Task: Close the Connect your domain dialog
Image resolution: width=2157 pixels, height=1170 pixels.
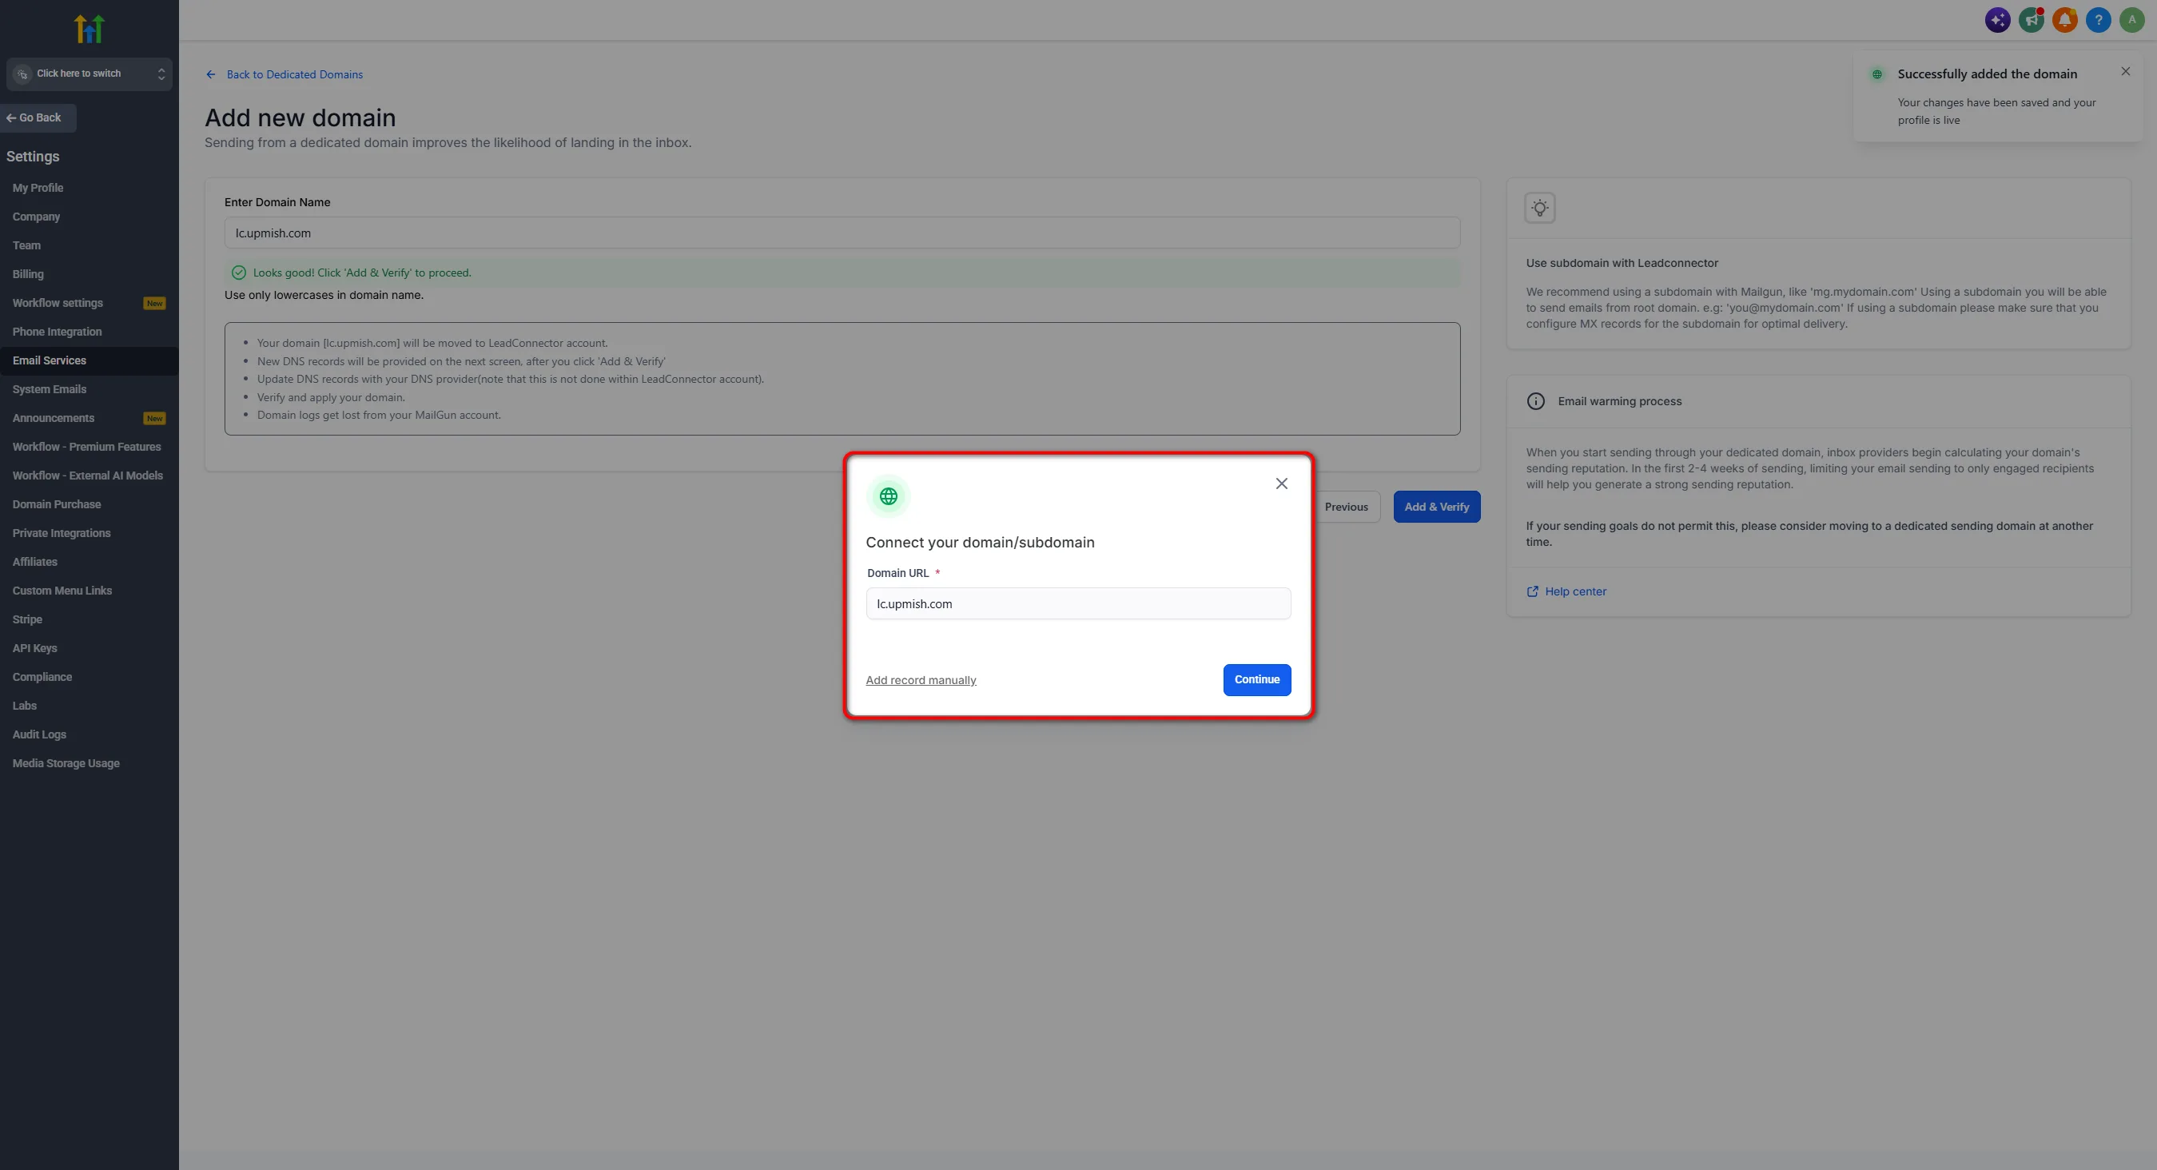Action: pos(1281,484)
